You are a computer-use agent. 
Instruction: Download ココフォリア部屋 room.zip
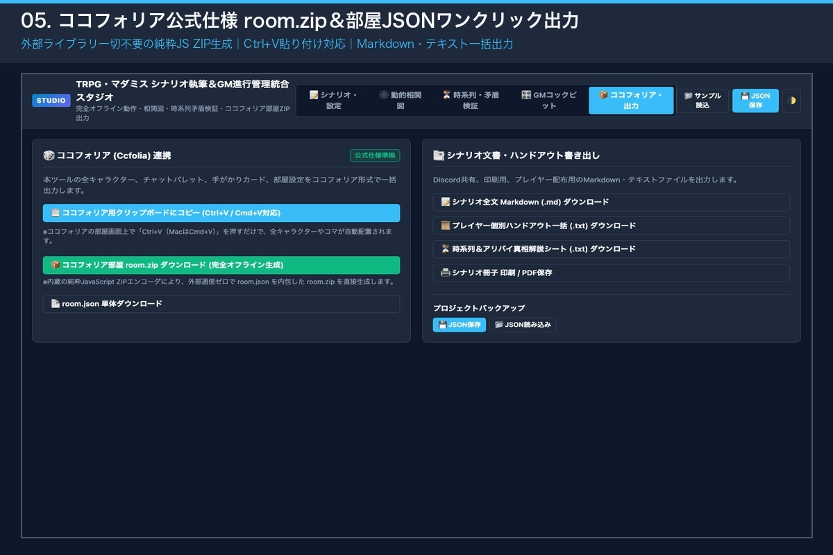pyautogui.click(x=221, y=265)
